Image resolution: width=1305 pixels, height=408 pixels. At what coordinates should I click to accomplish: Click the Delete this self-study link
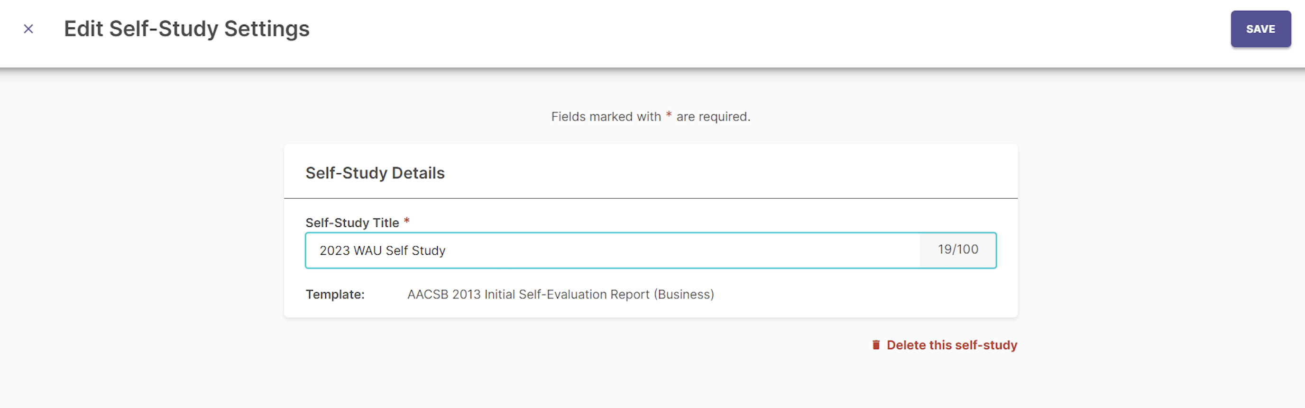tap(951, 344)
